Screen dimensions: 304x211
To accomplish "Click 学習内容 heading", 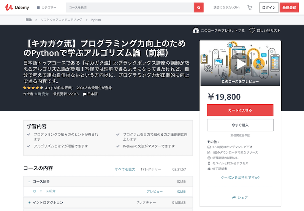I will coord(37,127).
